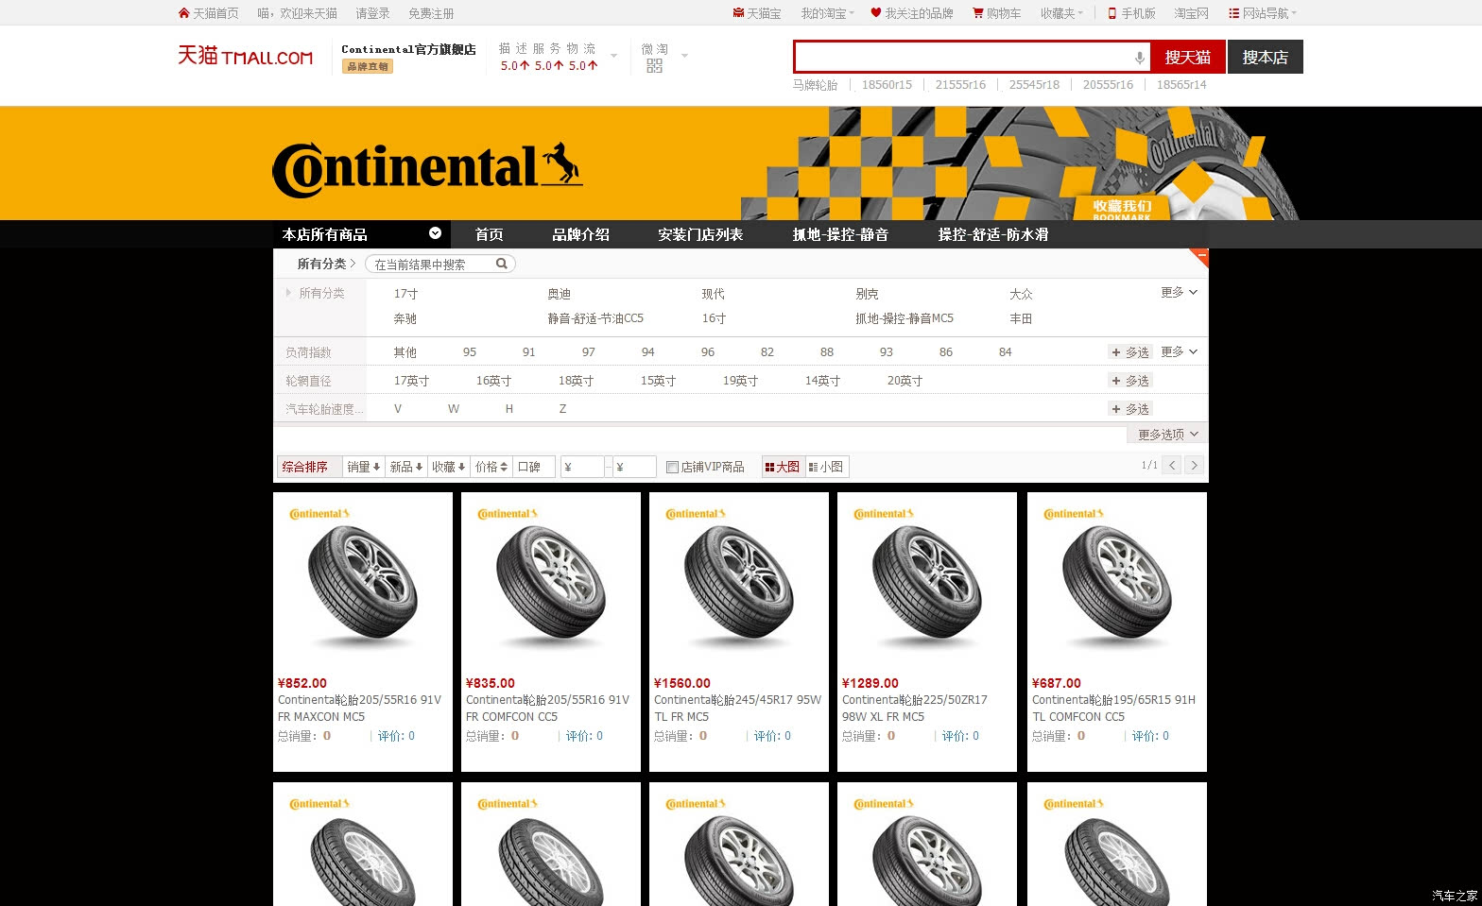Open the 抓地-操控-静音 nav tab

click(x=840, y=234)
